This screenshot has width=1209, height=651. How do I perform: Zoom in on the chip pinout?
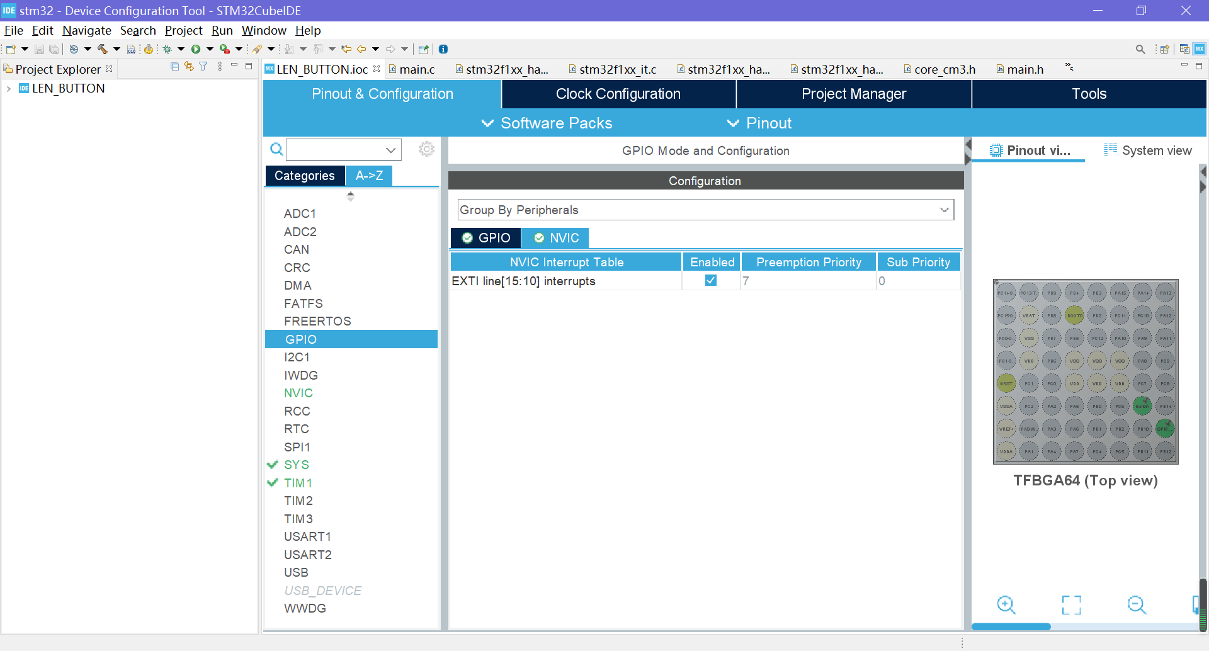[1006, 605]
